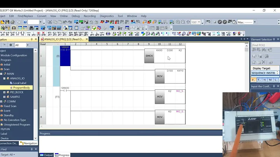Expand the SAMPLE tree node
Viewport: 280px width, 157px height.
[4, 97]
